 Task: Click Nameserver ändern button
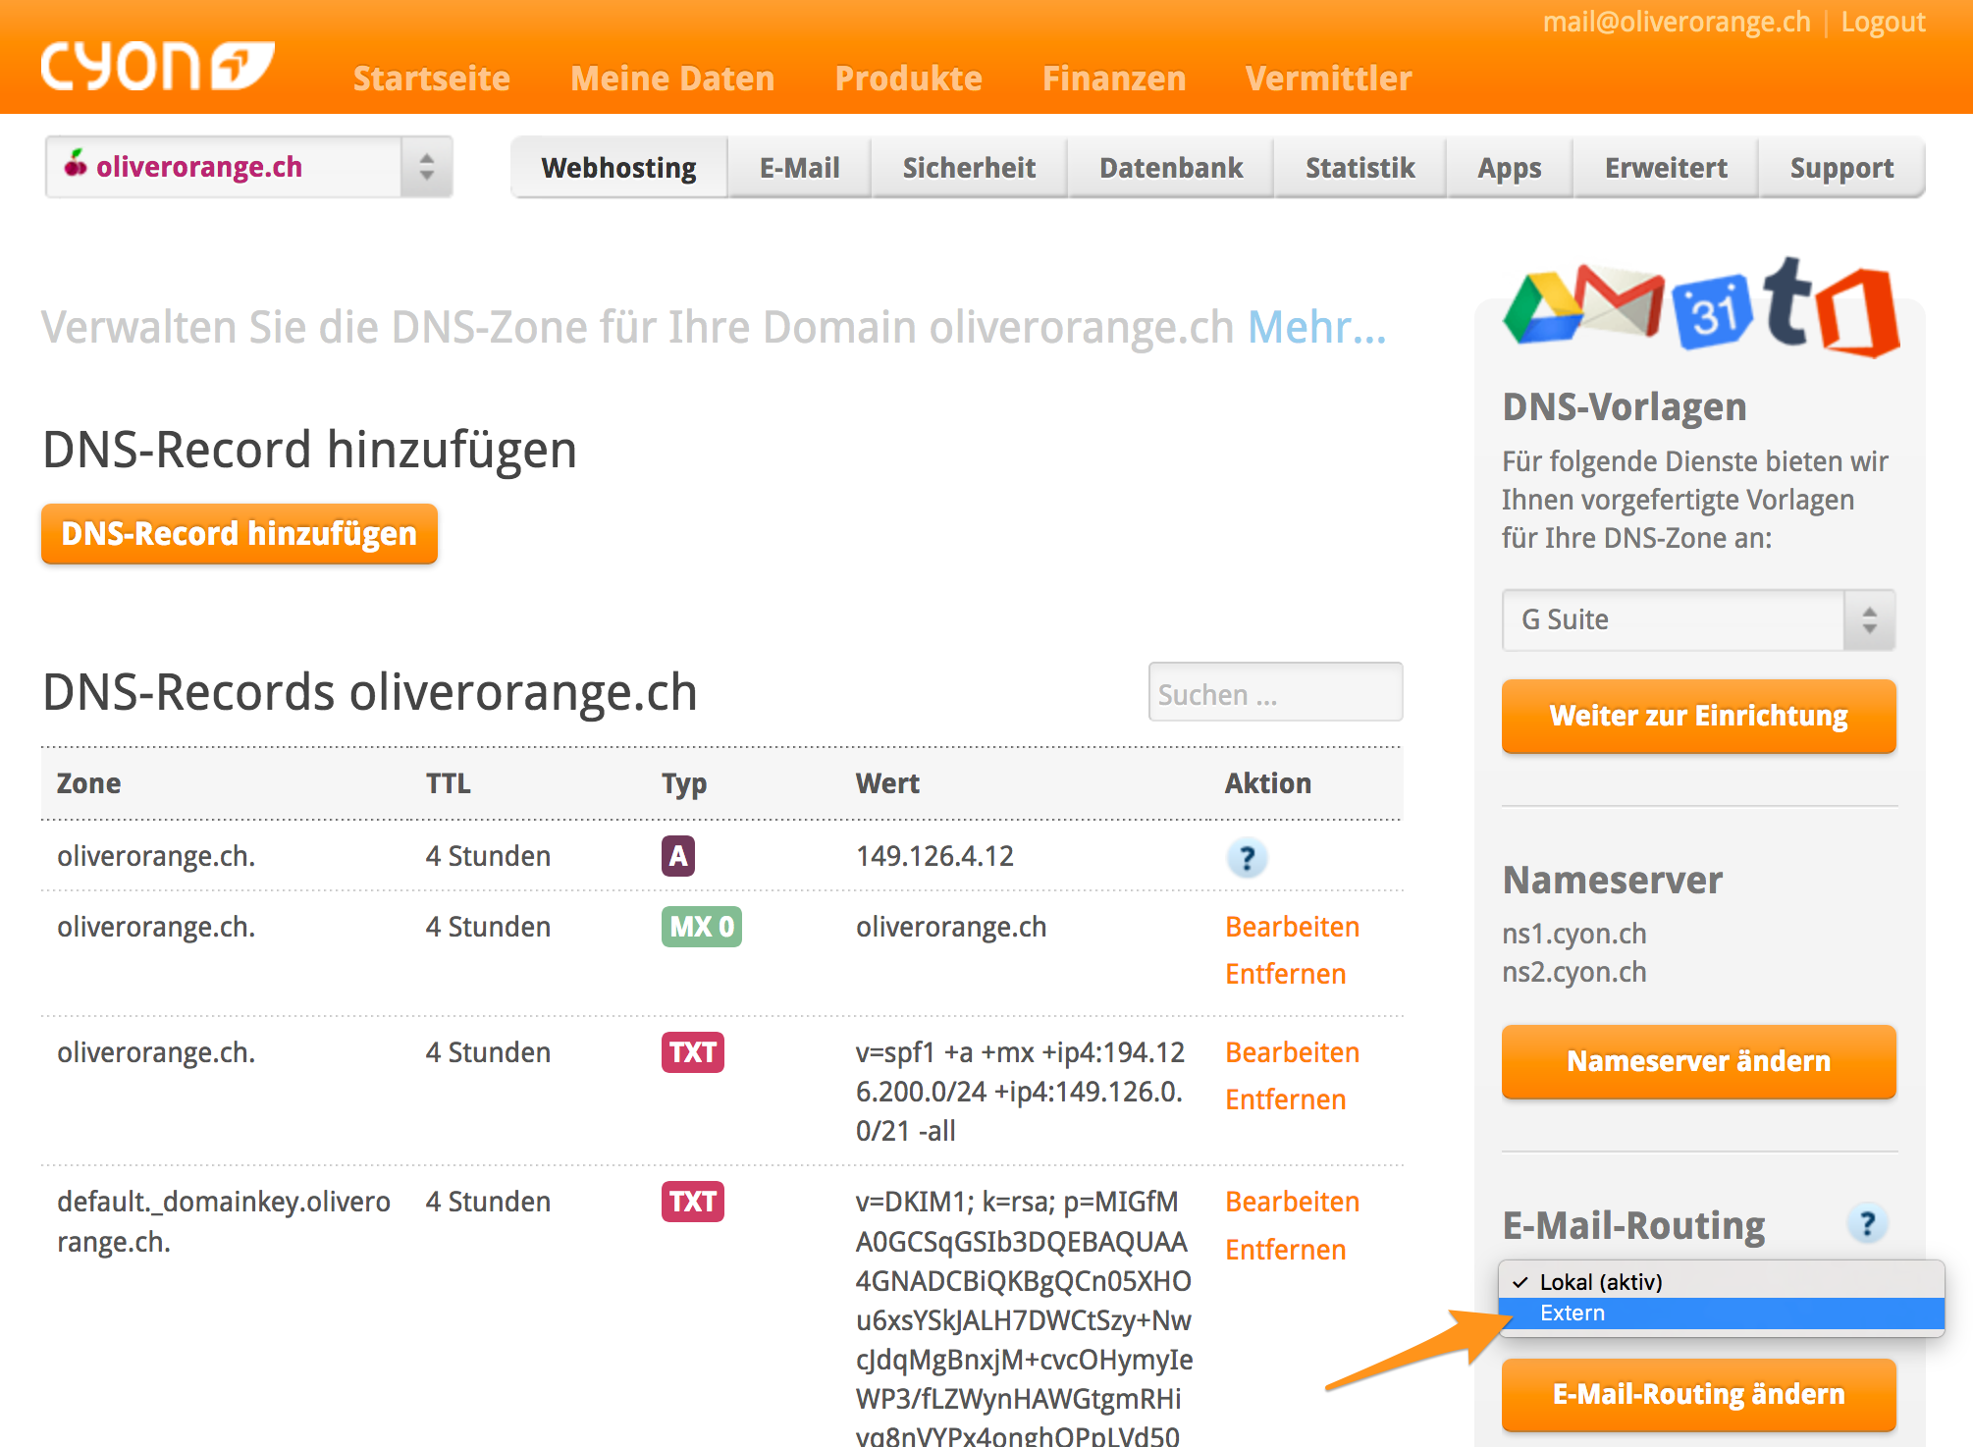[x=1698, y=1061]
